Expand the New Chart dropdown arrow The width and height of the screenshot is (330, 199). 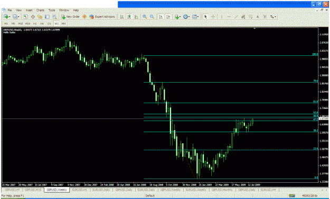pos(10,17)
